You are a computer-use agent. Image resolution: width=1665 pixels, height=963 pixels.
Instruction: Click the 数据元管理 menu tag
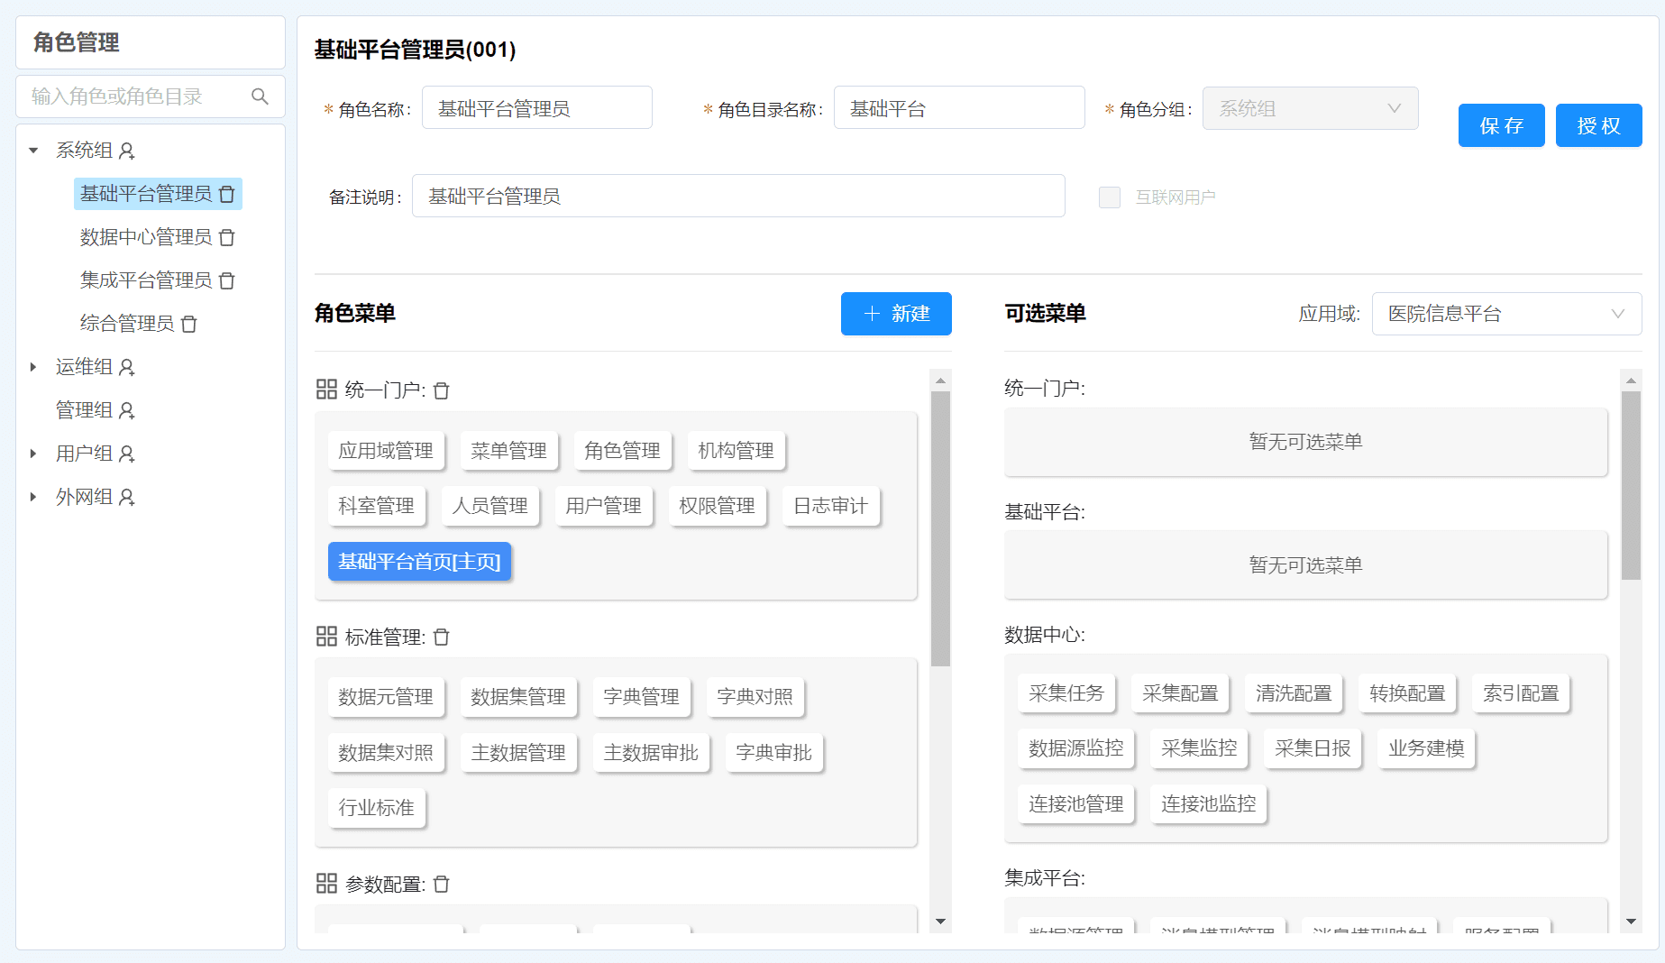click(386, 697)
